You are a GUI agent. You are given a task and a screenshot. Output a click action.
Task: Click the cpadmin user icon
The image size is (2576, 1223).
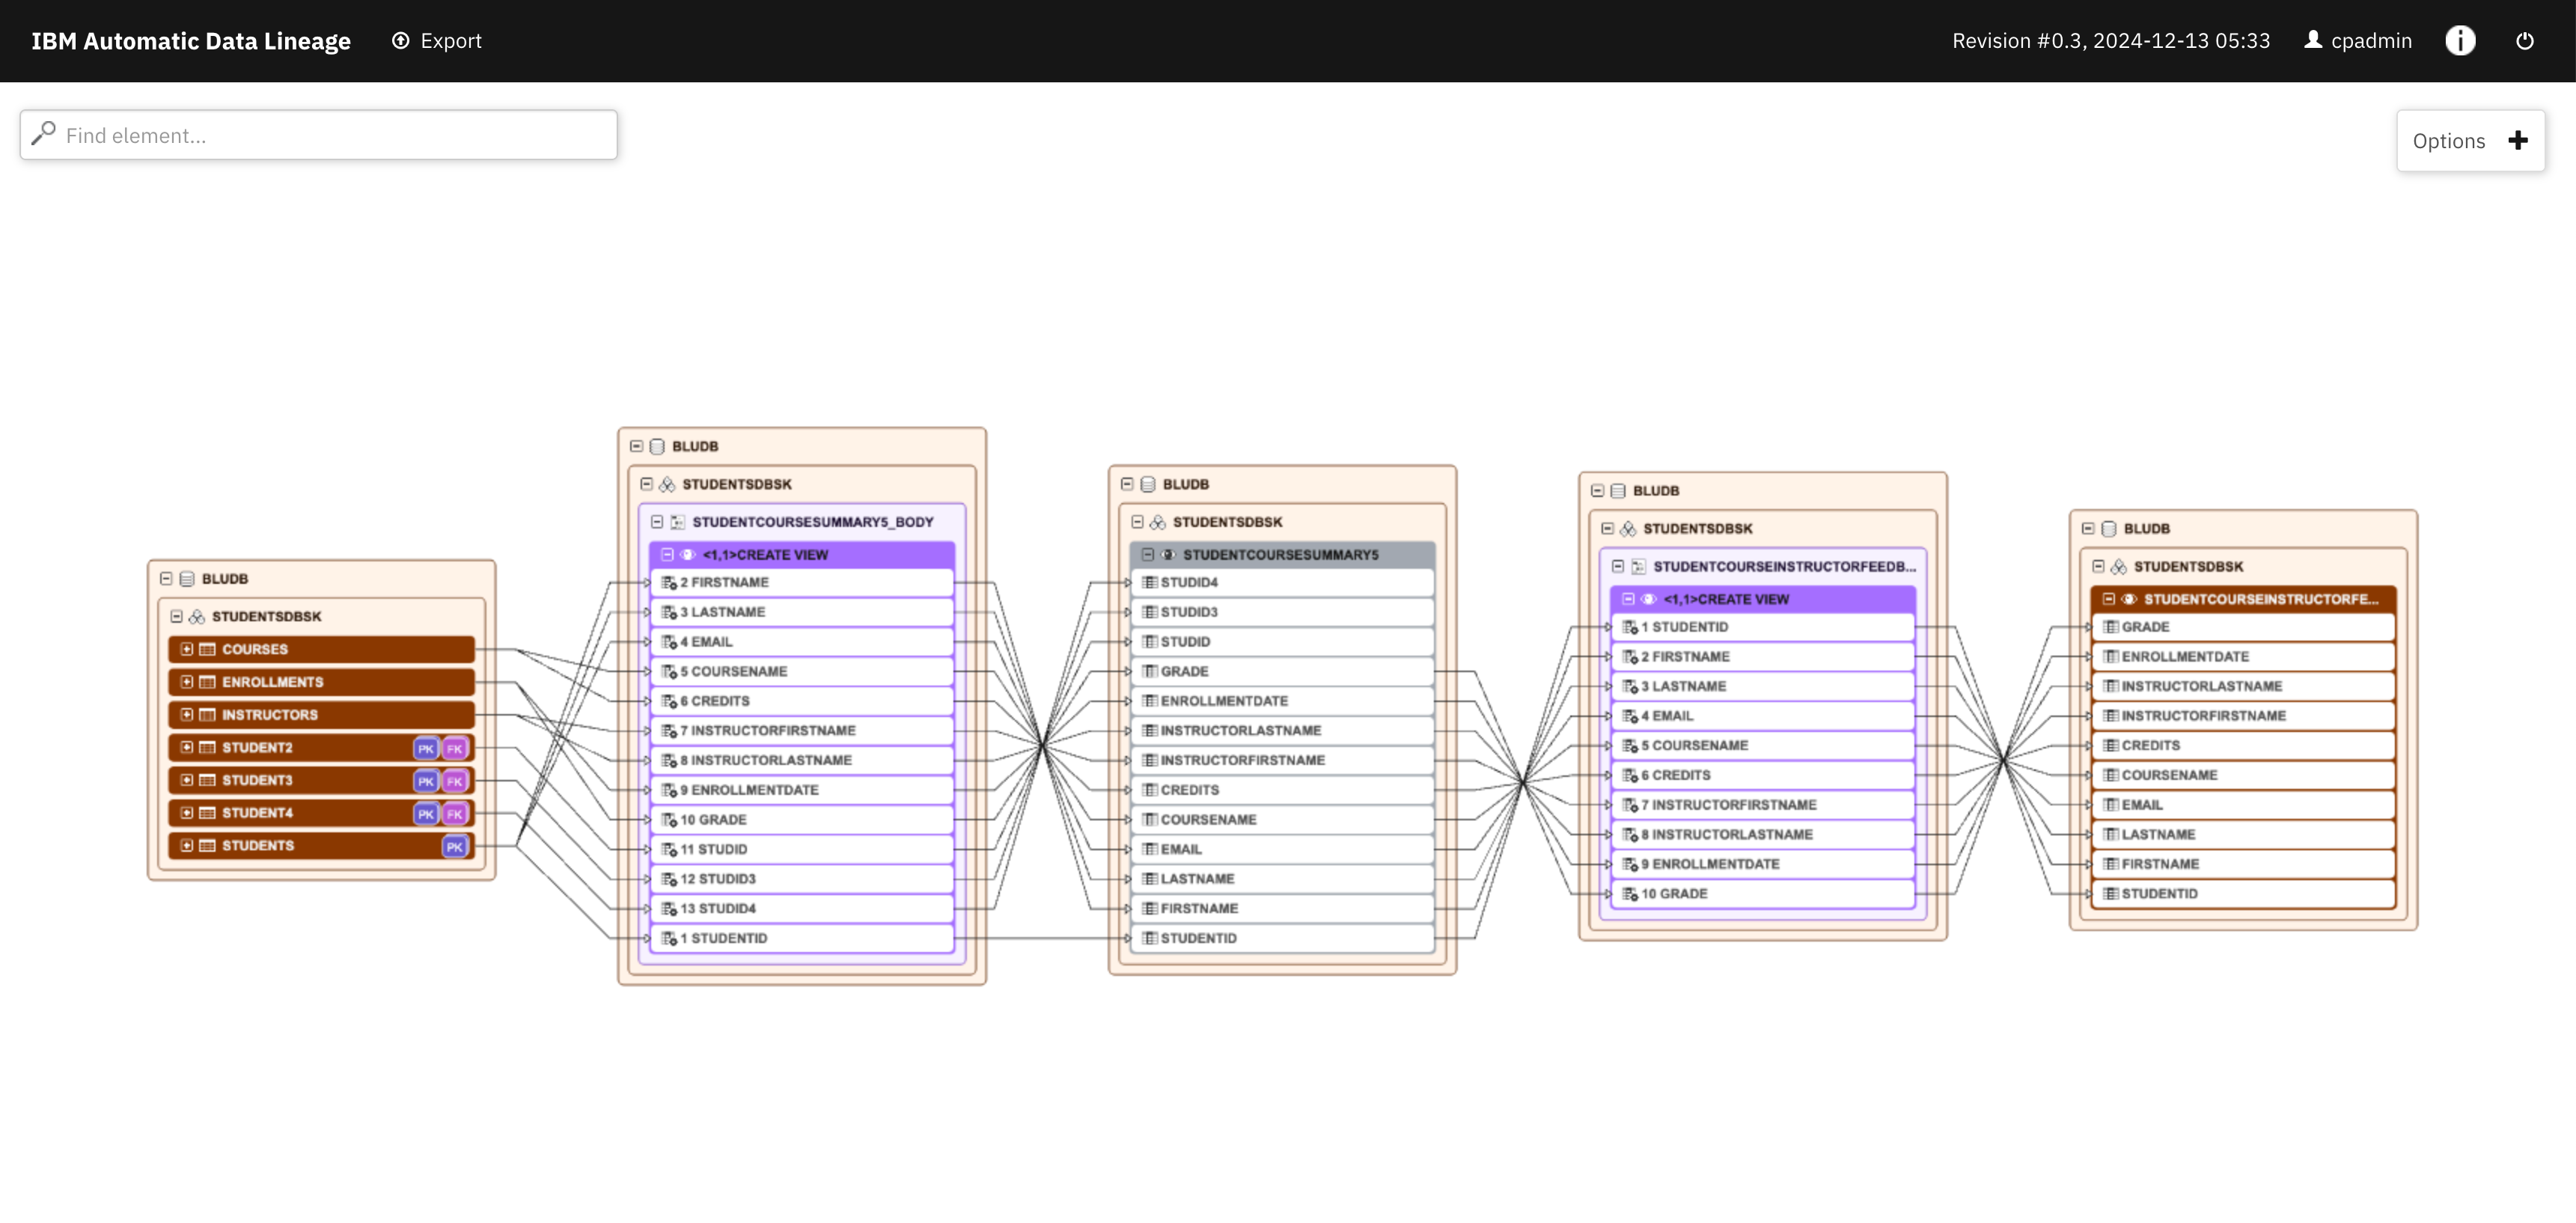[x=2312, y=40]
